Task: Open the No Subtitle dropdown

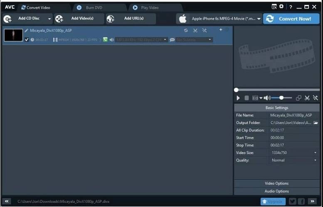Action: pyautogui.click(x=194, y=40)
